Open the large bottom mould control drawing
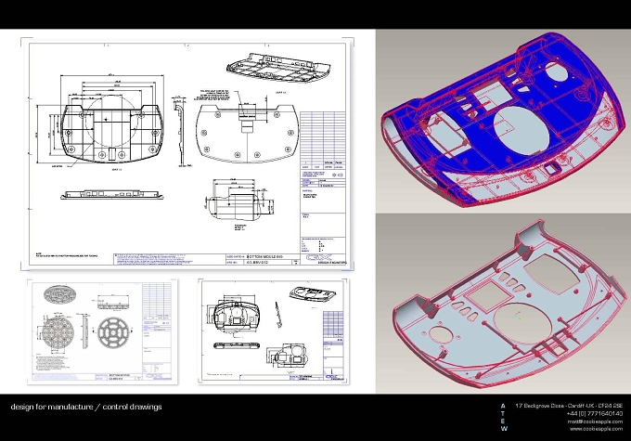 (x=187, y=154)
